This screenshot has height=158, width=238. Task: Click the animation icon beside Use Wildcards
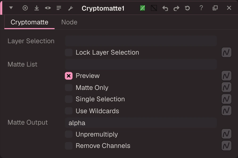pos(226,111)
